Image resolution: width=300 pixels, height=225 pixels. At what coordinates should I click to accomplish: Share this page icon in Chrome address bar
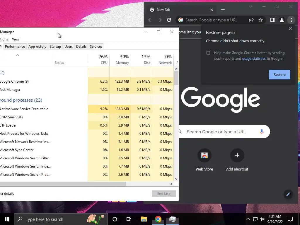click(251, 20)
